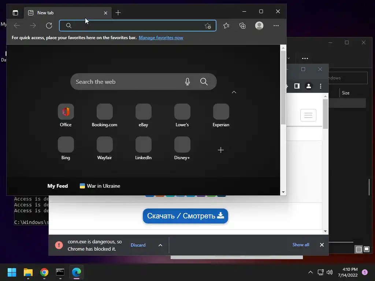Add a new quick link site
Viewport: 375px width, 281px height.
coord(221,150)
